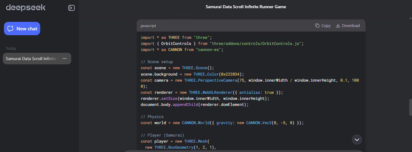Start a New chat
Viewport: 412px width, 152px height.
(x=22, y=29)
